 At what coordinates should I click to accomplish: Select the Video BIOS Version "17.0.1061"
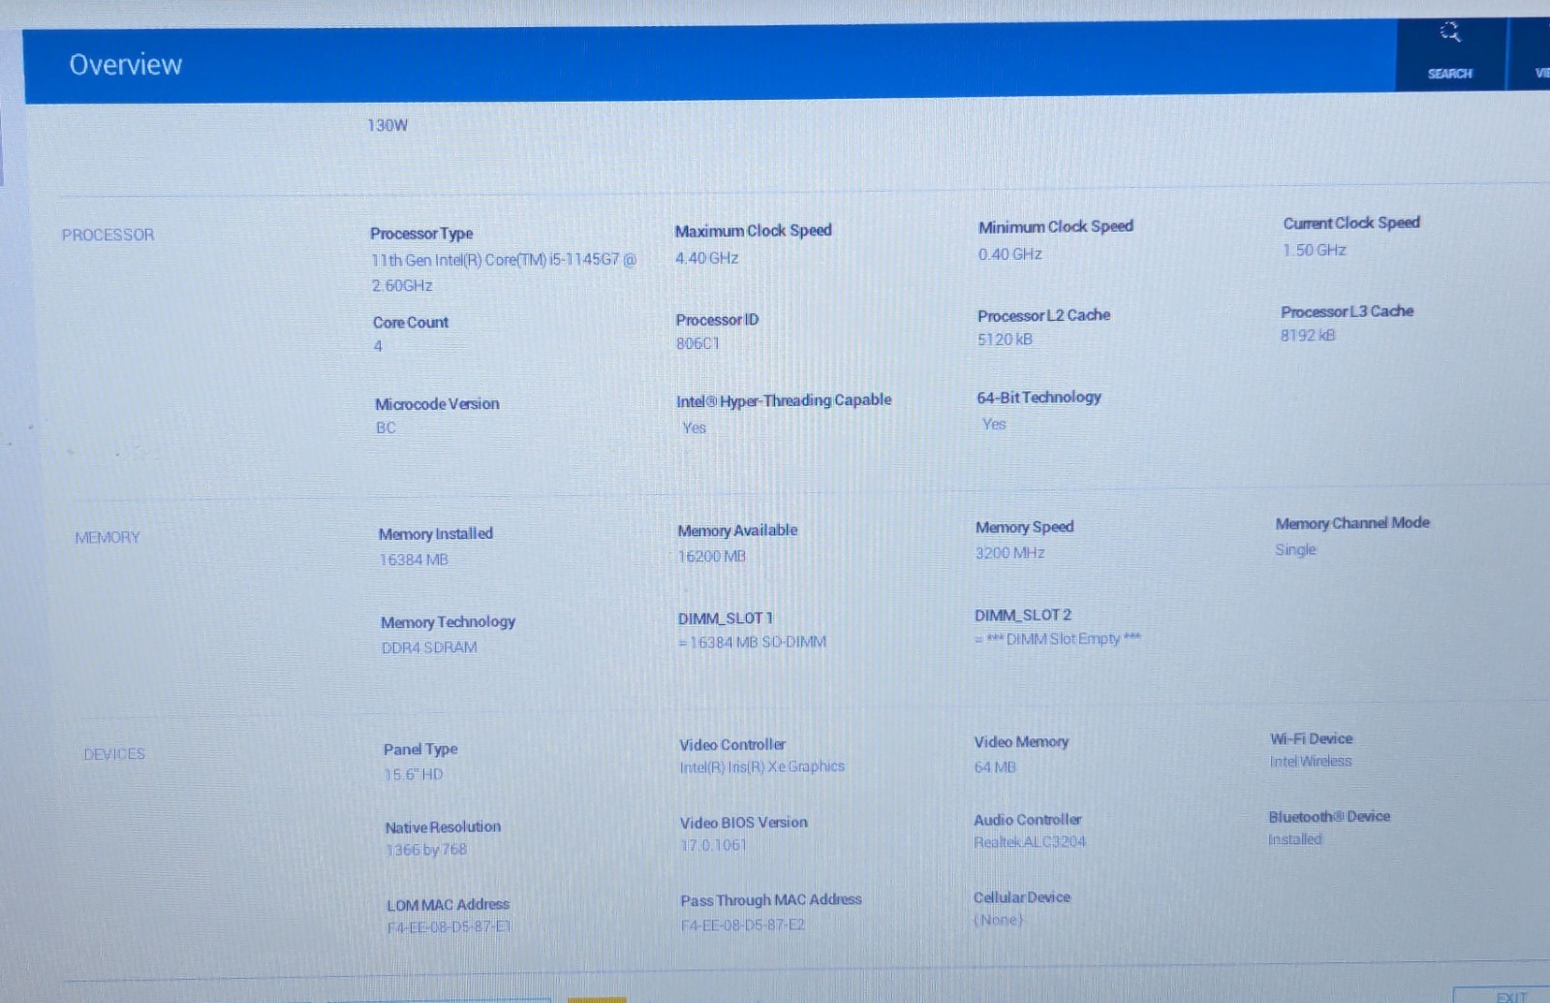(x=713, y=845)
